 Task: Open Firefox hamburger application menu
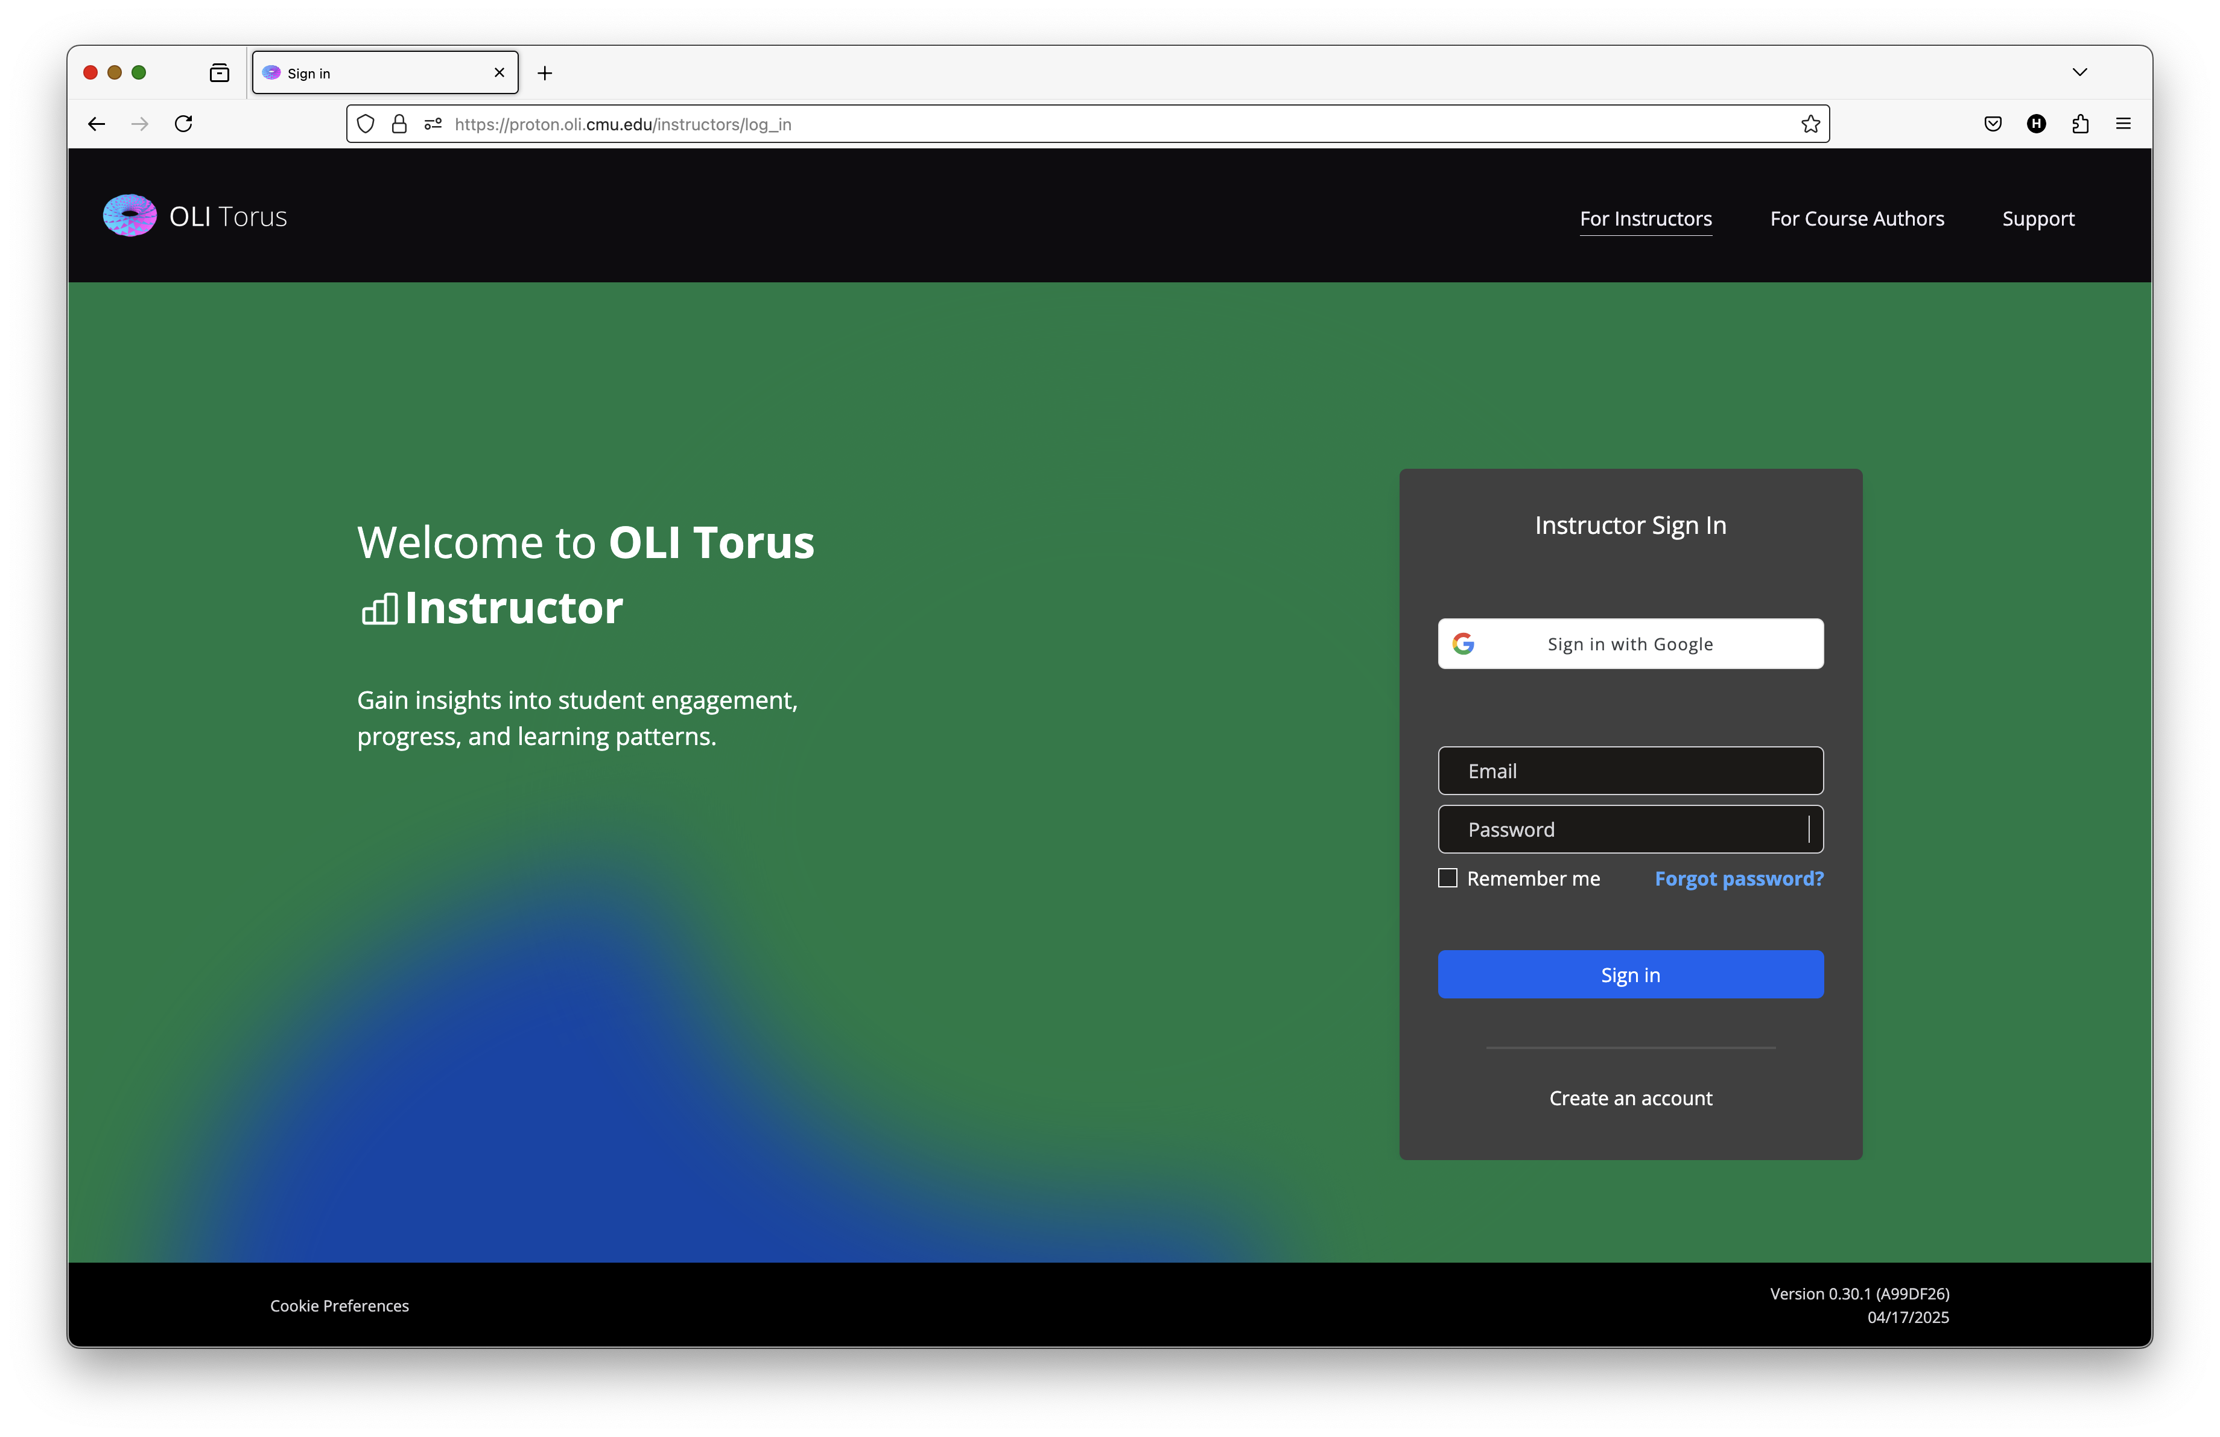click(2124, 124)
